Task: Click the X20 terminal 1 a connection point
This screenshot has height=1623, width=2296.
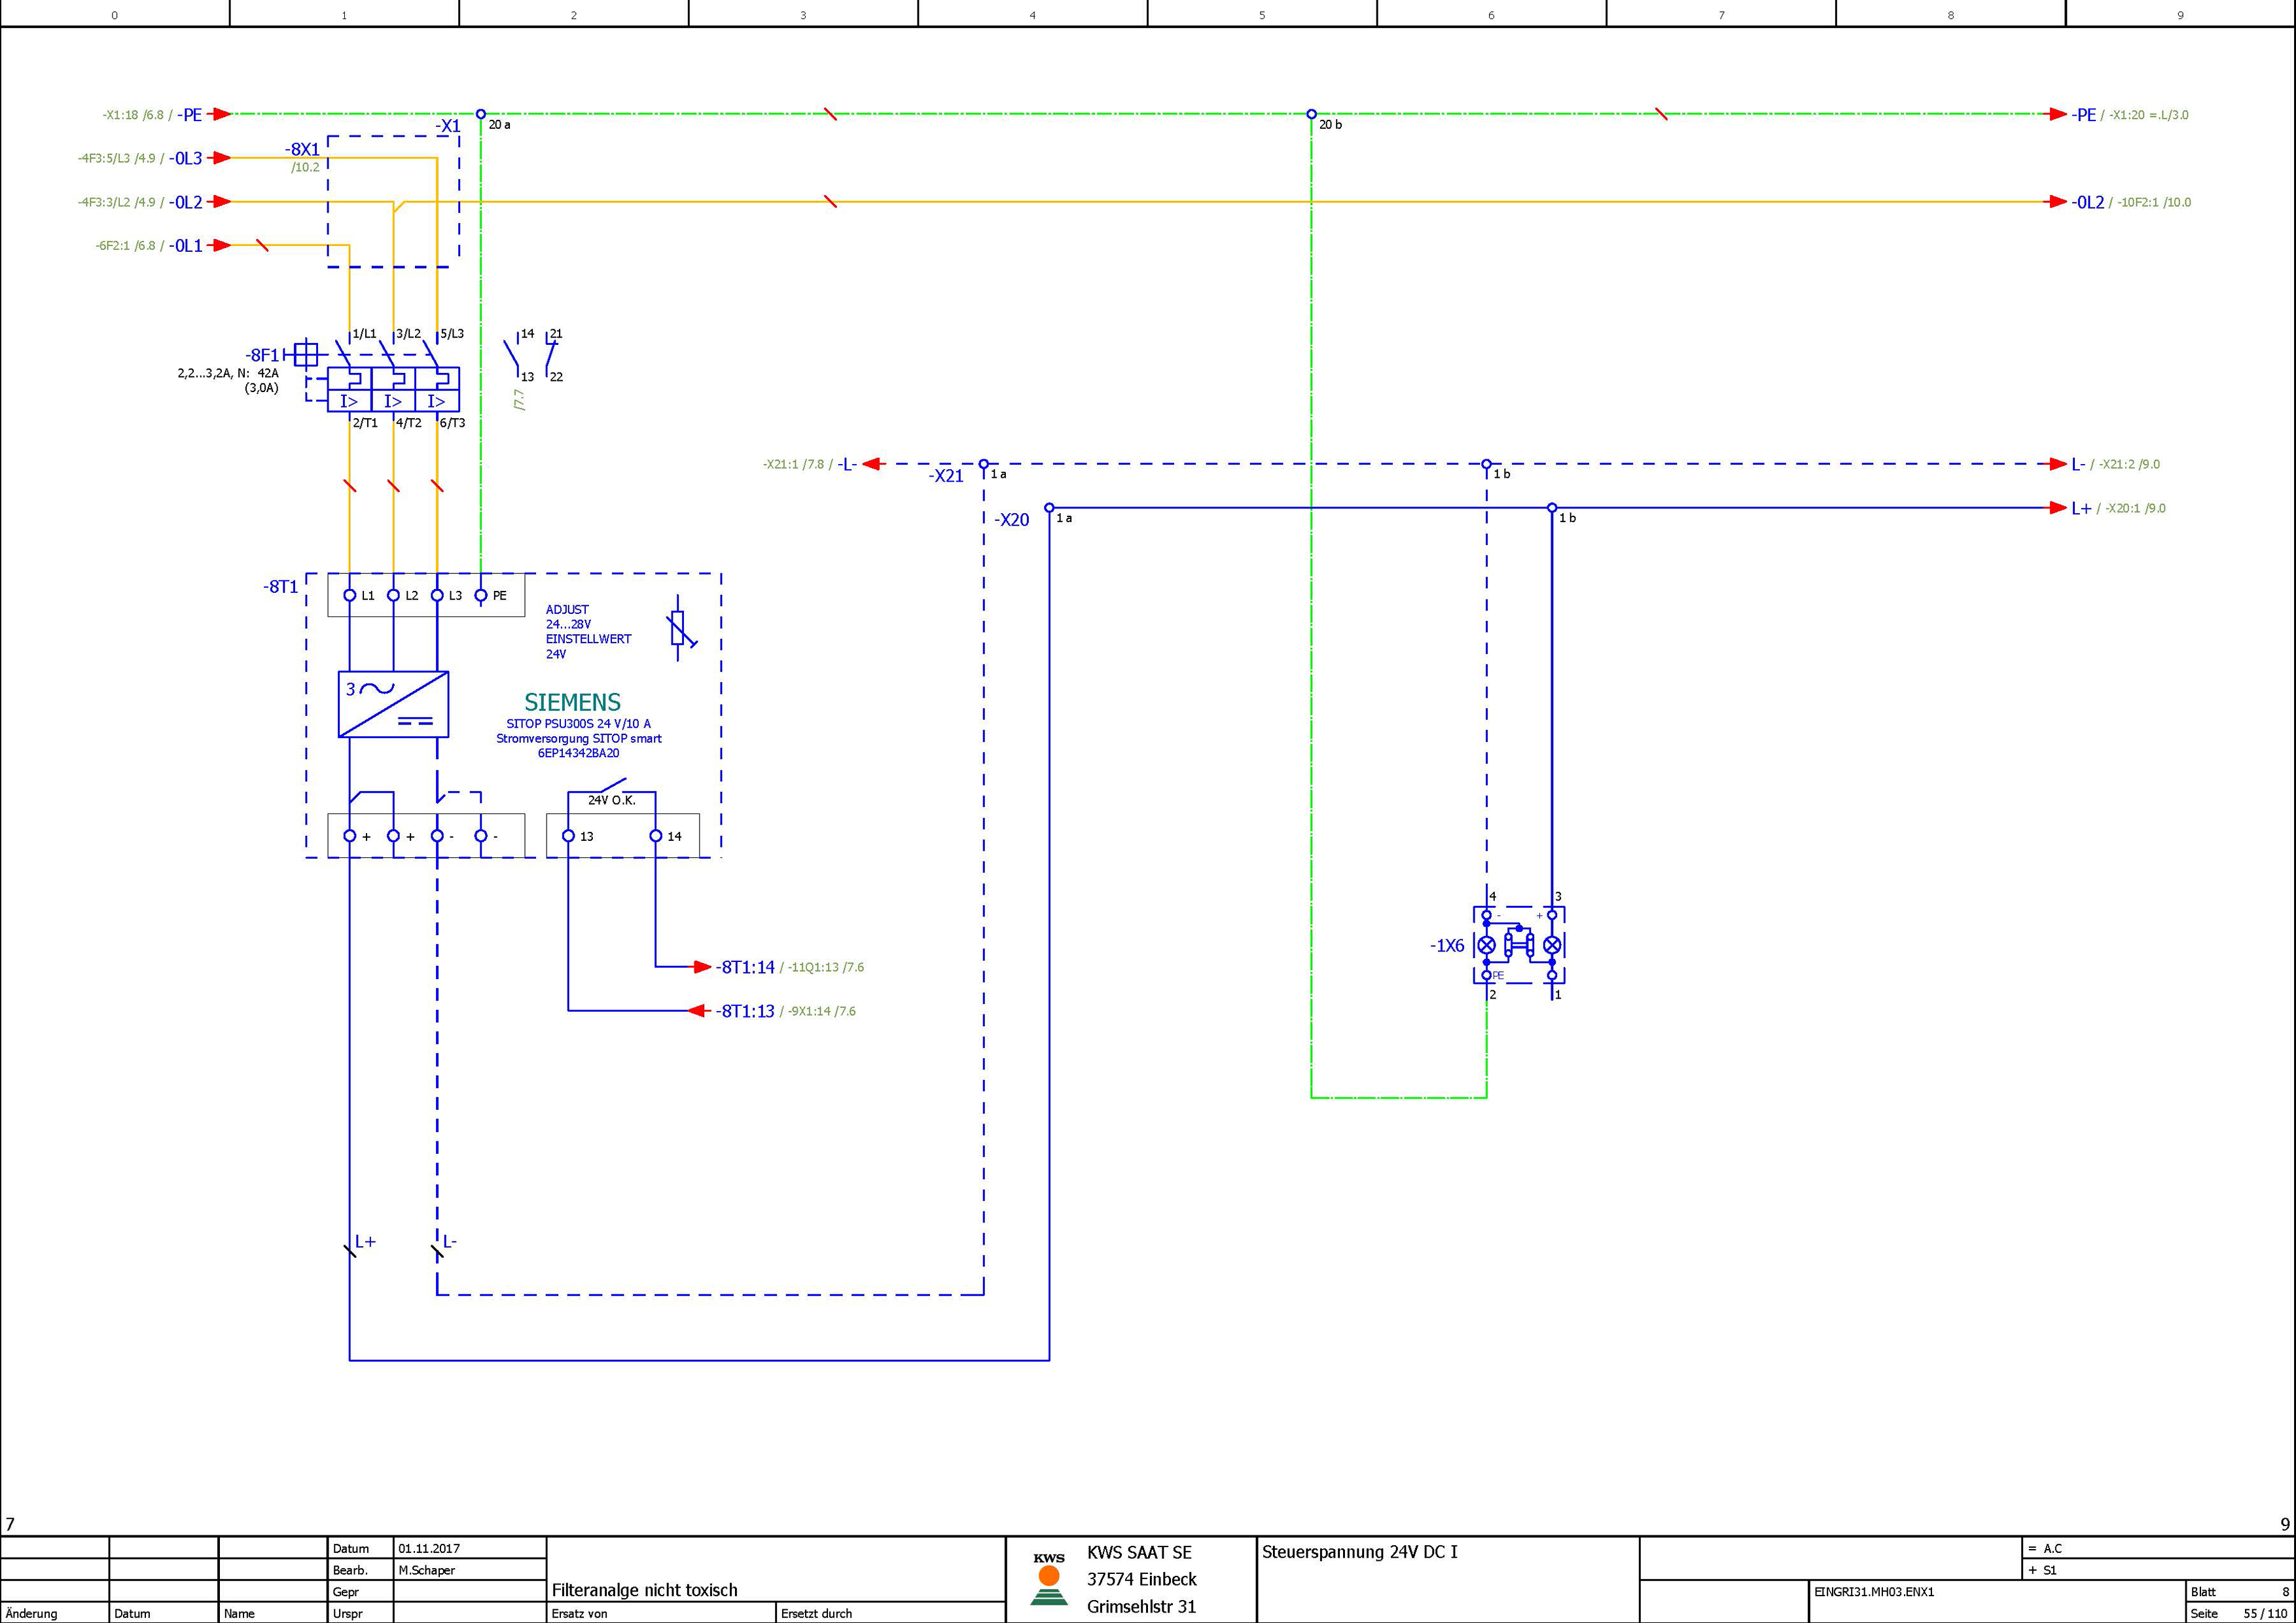Action: (1049, 508)
